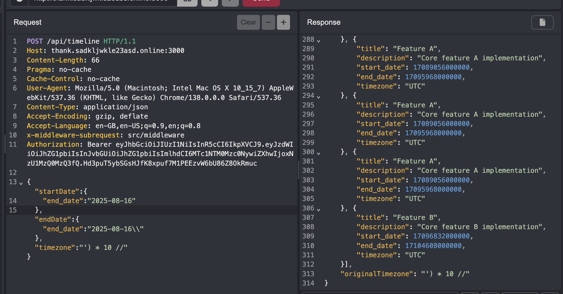Viewport: 563px width, 294px height.
Task: Fold the response object at line 300
Action: (319, 153)
